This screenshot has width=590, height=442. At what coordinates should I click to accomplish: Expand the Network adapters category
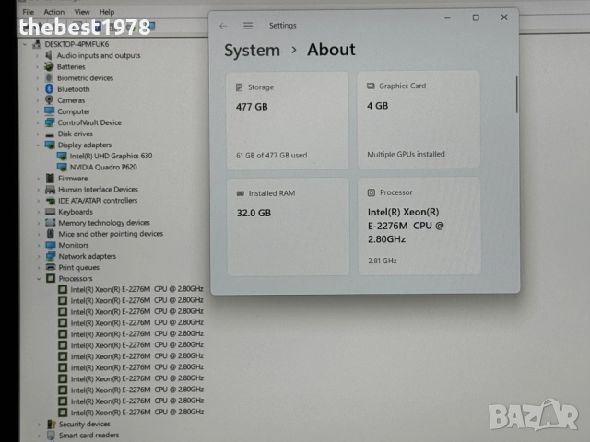[x=38, y=256]
